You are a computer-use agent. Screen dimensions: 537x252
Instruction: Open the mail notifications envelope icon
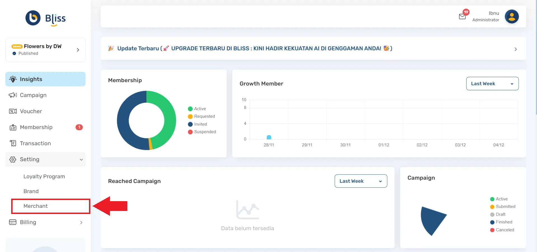462,16
